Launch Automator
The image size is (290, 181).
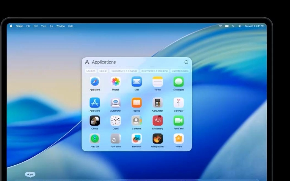[116, 103]
